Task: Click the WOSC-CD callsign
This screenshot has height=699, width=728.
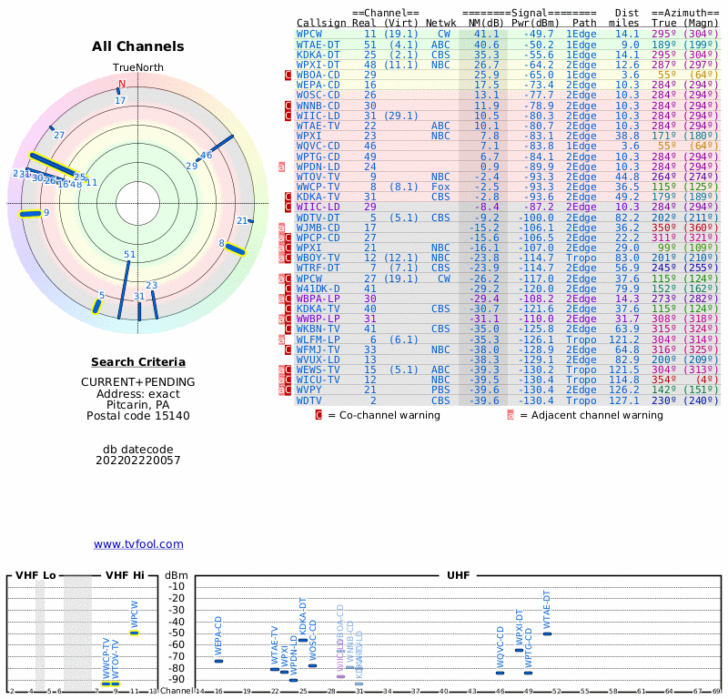Action: pos(318,96)
